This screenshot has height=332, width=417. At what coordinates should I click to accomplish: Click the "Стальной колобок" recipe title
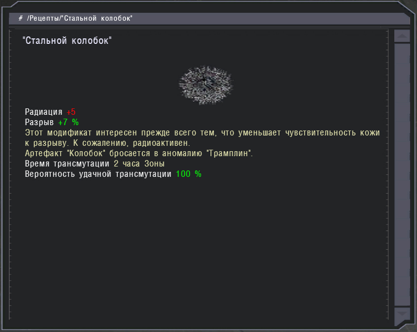pos(67,40)
